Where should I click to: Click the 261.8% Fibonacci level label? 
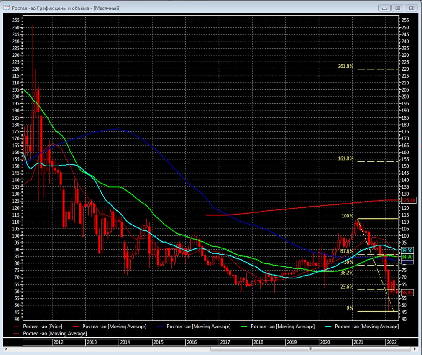tap(345, 66)
